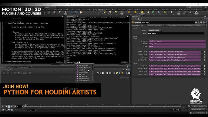This screenshot has height=117, width=208.
Task: Open the Project dropdown RebelWay - Python
Action: coord(155,31)
